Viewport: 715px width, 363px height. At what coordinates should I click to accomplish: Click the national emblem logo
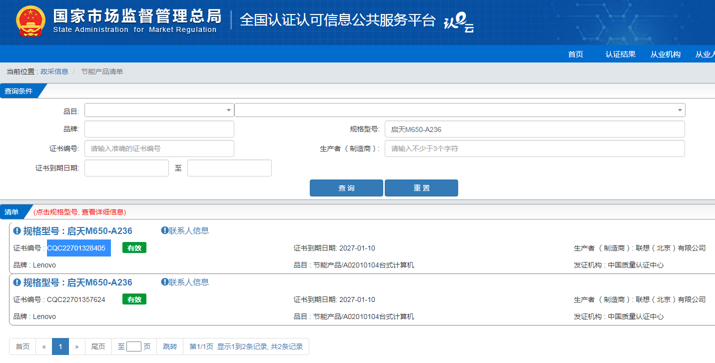[x=30, y=21]
